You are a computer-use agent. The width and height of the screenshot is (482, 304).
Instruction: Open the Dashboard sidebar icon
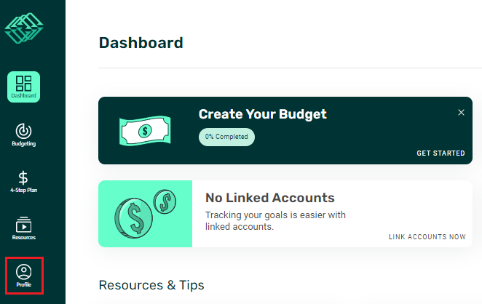pos(24,84)
